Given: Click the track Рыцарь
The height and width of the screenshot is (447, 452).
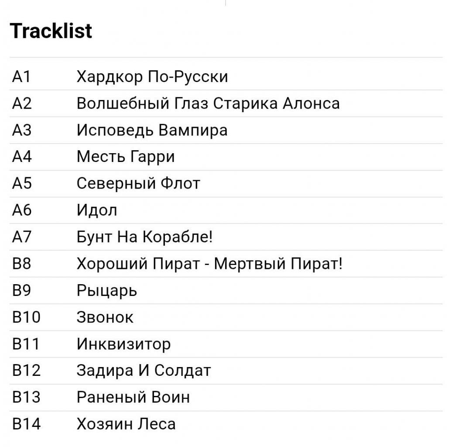Looking at the screenshot, I should pos(107,290).
